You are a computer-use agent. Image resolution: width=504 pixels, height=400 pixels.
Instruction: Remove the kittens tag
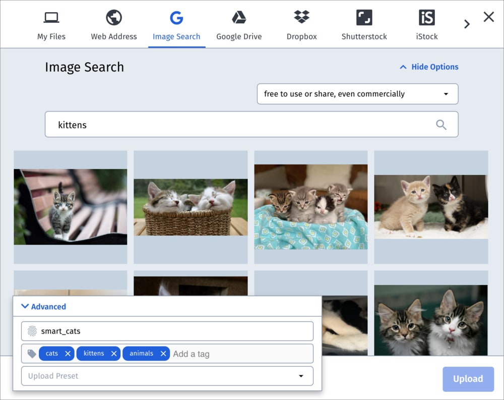click(113, 354)
